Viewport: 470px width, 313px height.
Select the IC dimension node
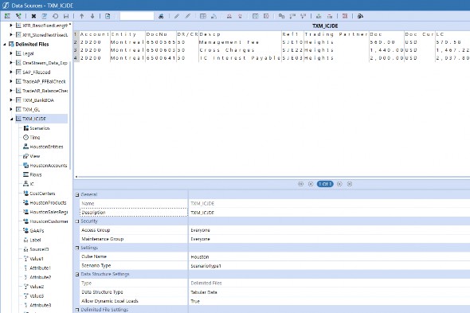(29, 184)
